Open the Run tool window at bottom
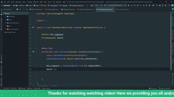Viewport: 174px width, 97px height. click(7, 88)
